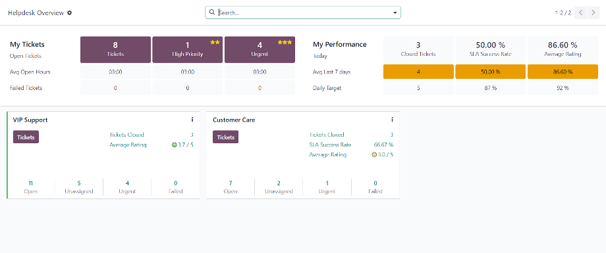Open the 1-2 / 2 pager counter
606x253 pixels.
point(563,12)
